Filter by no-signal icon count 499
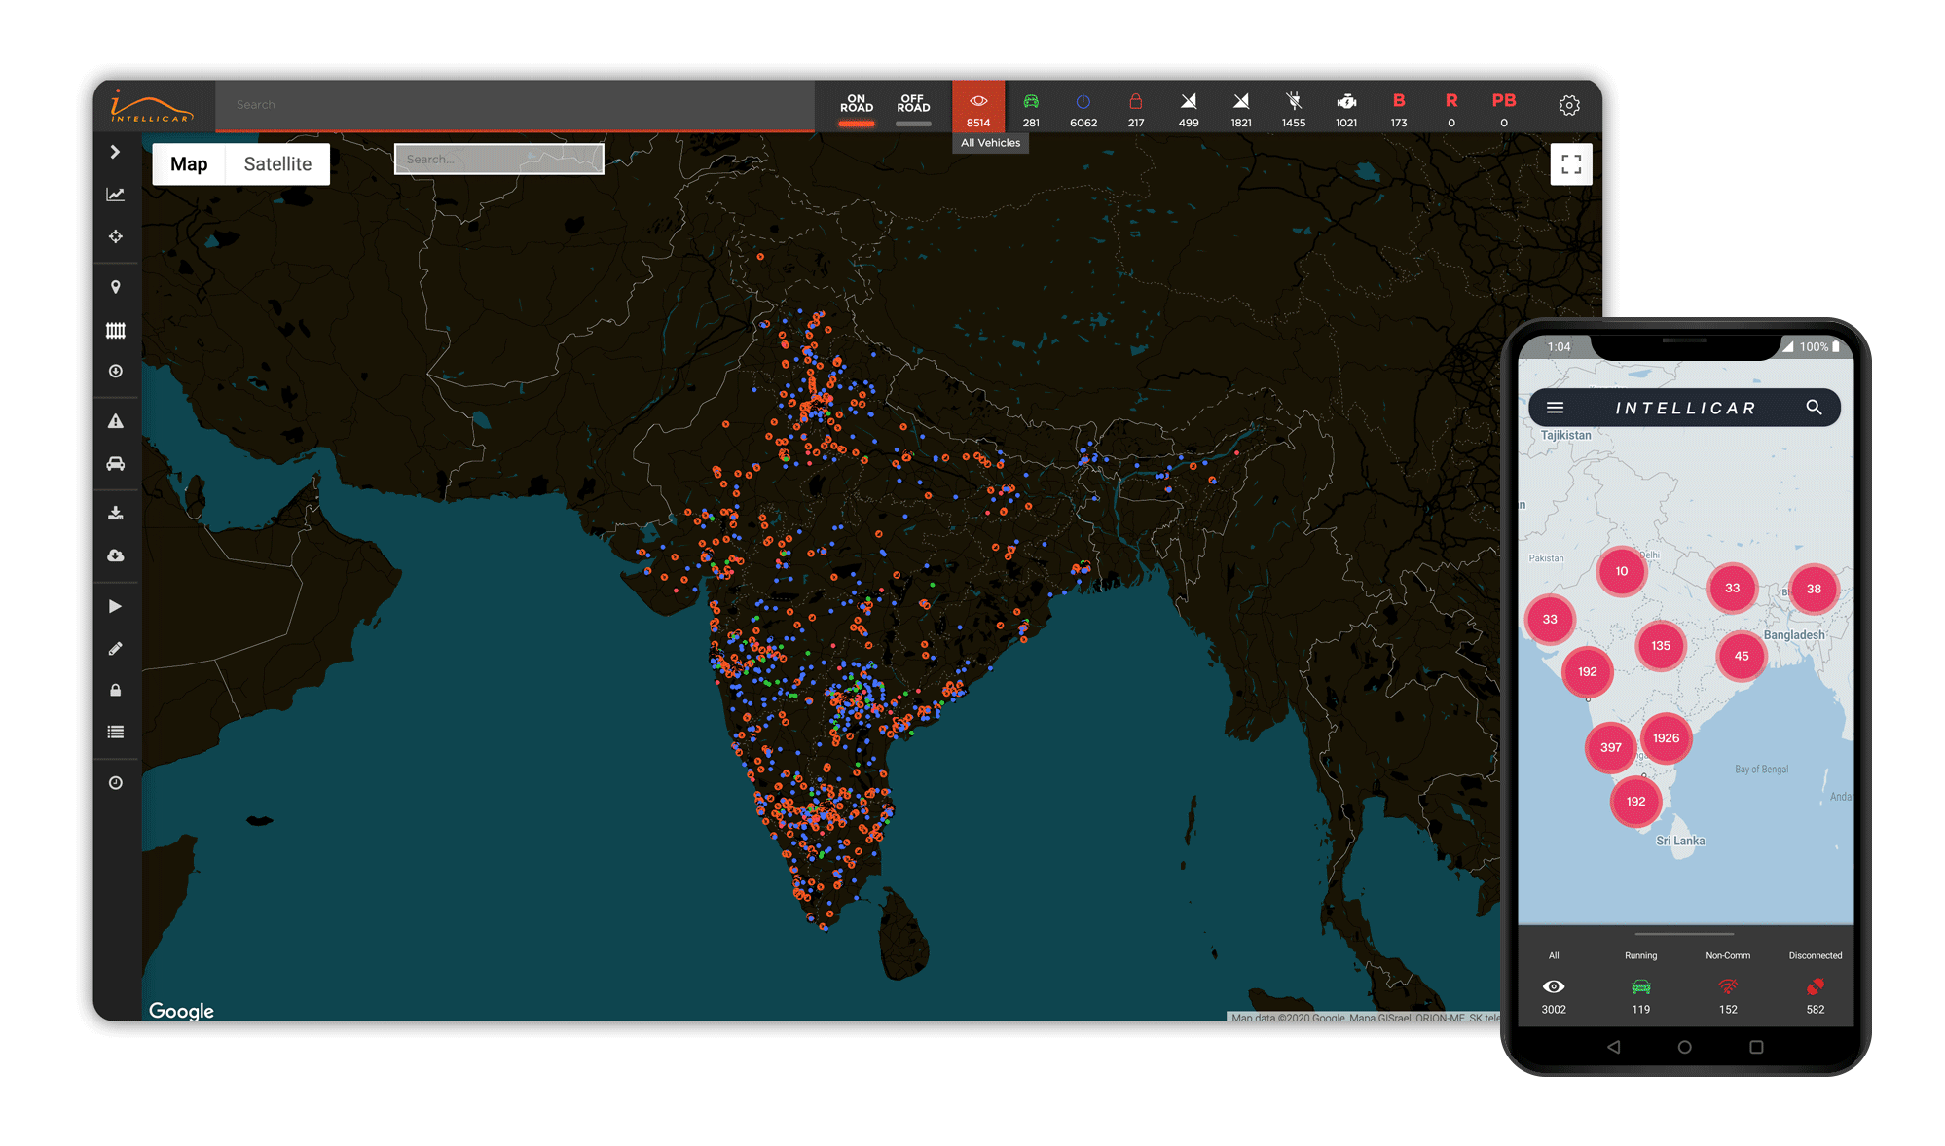The width and height of the screenshot is (1945, 1146). (1189, 109)
